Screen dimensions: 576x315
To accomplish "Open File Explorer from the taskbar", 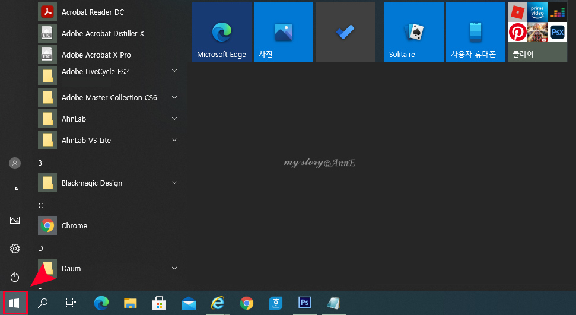I will click(131, 303).
